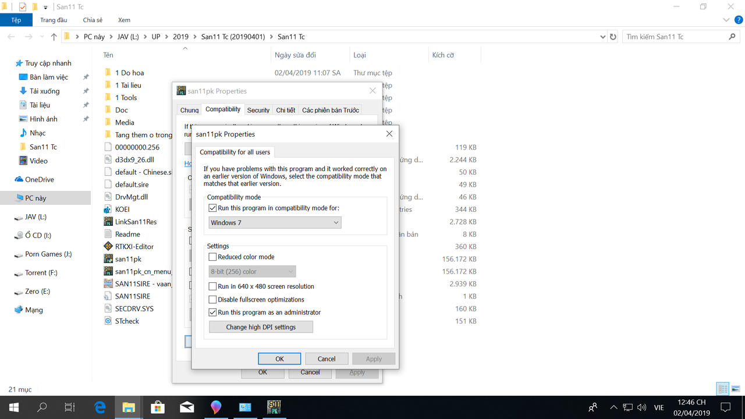Open the Tệp ribbon tab

pyautogui.click(x=16, y=20)
